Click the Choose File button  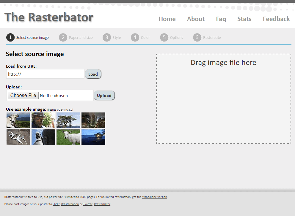tap(23, 96)
